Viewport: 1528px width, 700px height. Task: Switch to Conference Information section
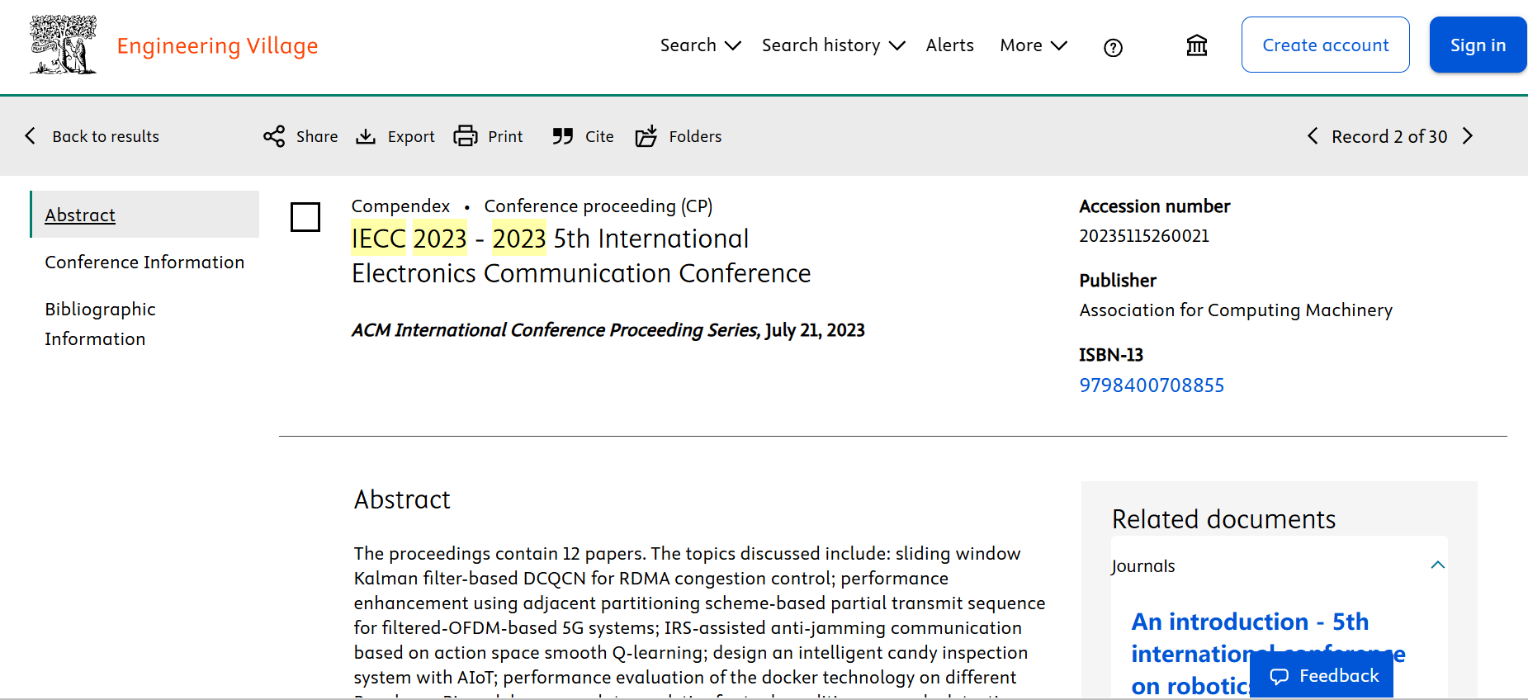(x=144, y=262)
